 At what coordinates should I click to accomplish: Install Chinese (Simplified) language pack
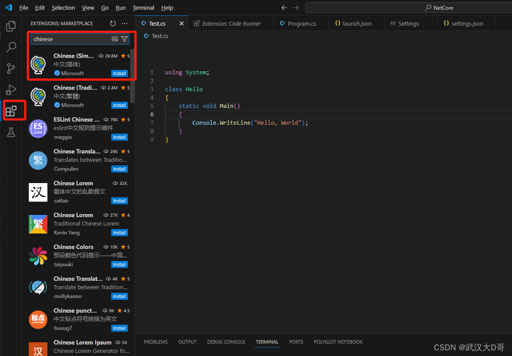click(120, 73)
